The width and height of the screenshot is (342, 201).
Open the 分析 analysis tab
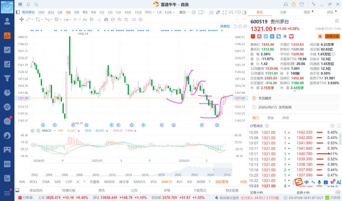pos(283,12)
